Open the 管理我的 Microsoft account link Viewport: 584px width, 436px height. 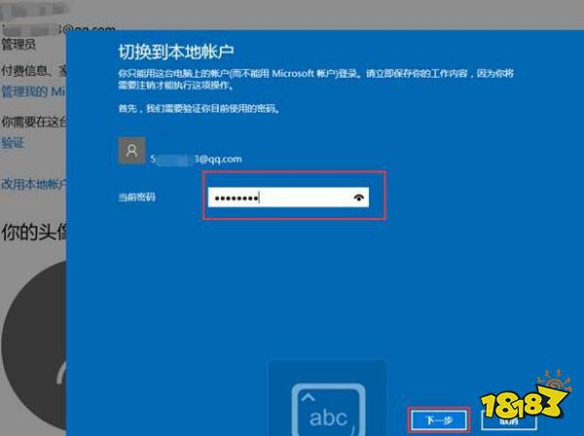[31, 91]
